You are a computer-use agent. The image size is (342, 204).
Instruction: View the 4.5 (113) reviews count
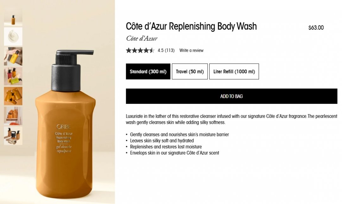(x=166, y=50)
